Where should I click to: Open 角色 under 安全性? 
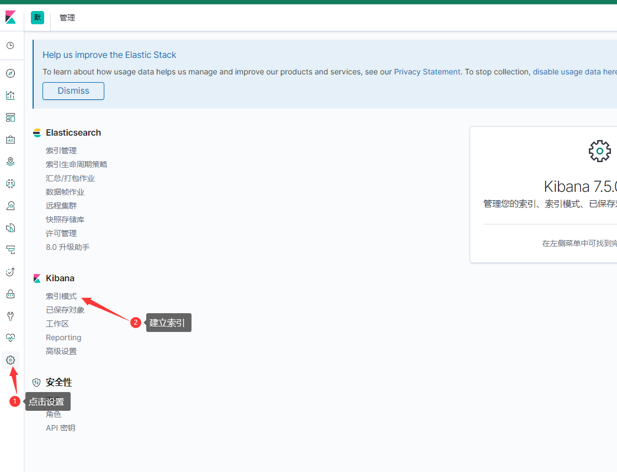(53, 414)
